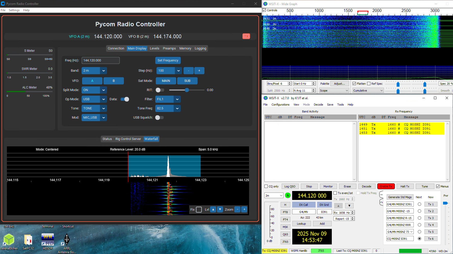Toggle the Data switch in Main Display
The height and width of the screenshot is (254, 453).
pos(125,99)
